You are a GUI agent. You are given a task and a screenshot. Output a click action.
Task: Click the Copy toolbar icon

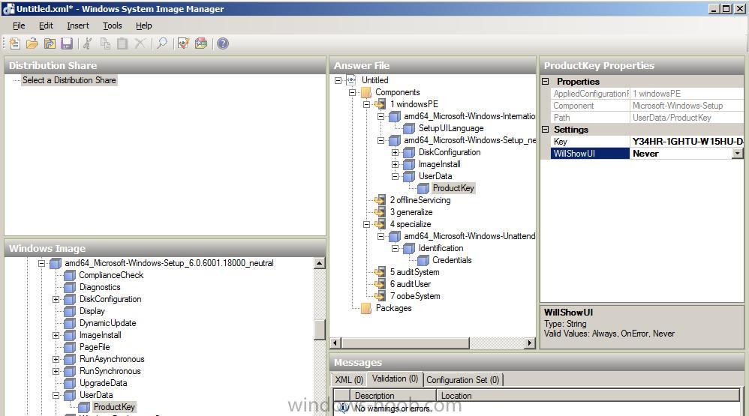tap(105, 44)
